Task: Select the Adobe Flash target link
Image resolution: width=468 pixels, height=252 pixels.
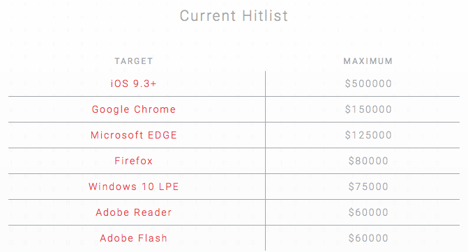Action: click(133, 238)
